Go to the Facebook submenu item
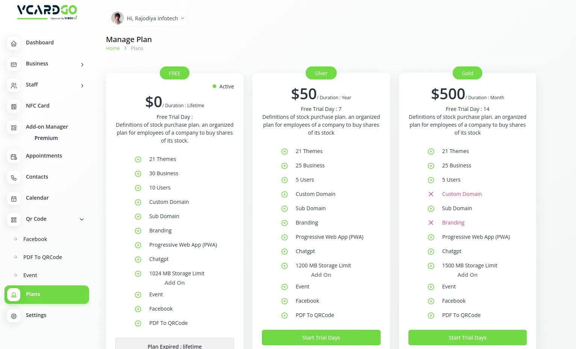The height and width of the screenshot is (349, 576). click(35, 239)
